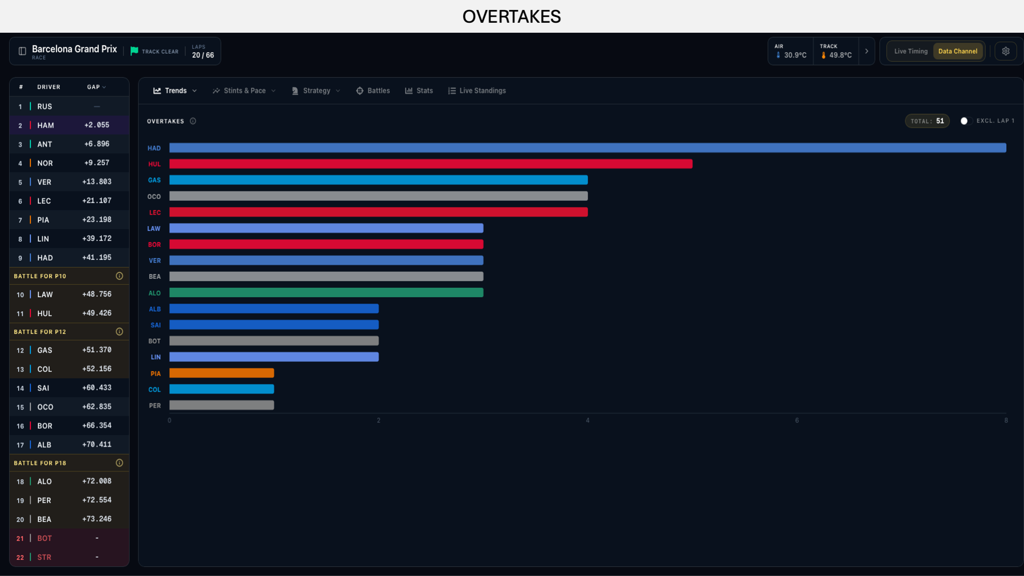Expand the Trends dropdown
This screenshot has height=576, width=1024.
(175, 91)
